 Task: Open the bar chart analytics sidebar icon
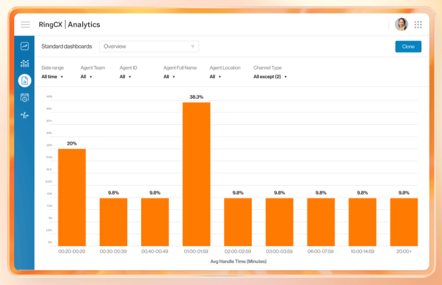click(x=24, y=63)
